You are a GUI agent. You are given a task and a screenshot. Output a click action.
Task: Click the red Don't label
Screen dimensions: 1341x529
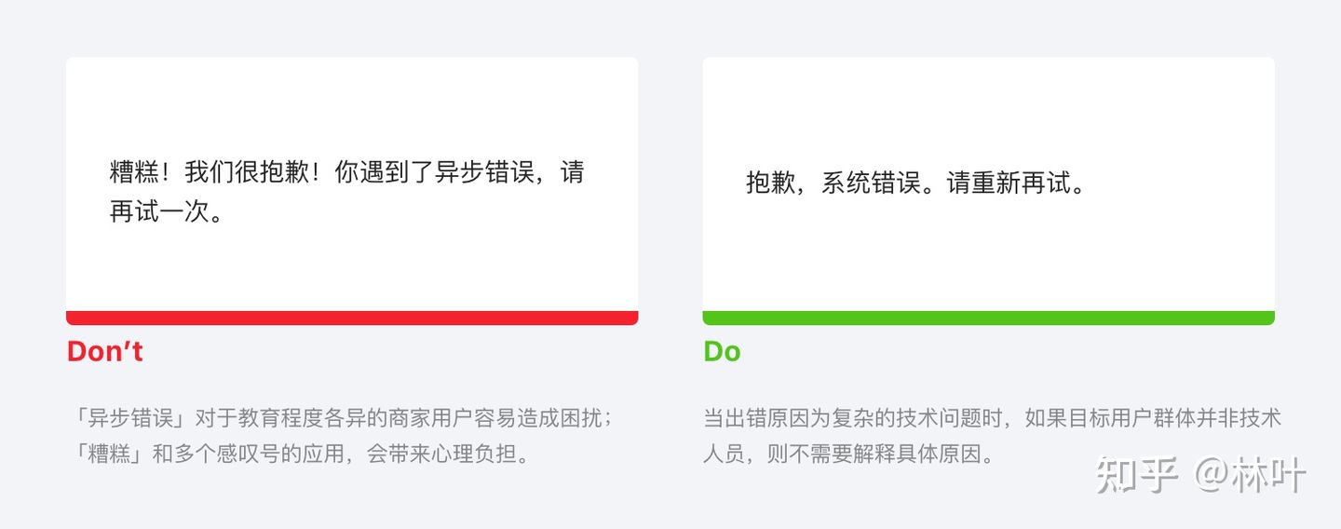[x=104, y=351]
